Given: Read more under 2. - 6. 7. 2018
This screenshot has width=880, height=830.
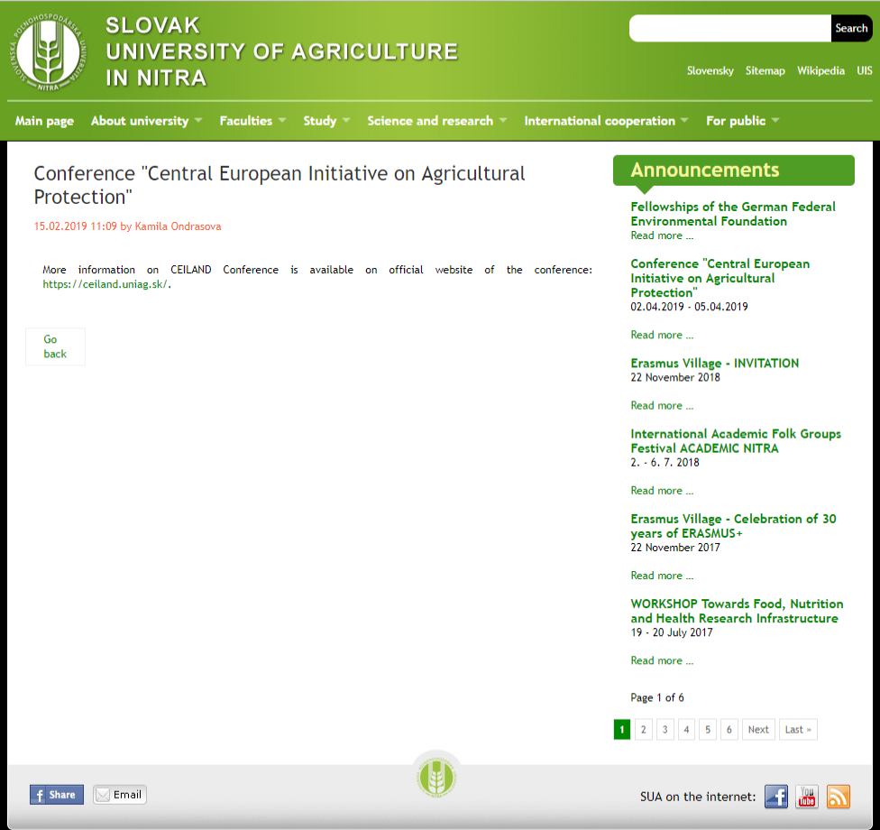Looking at the screenshot, I should [x=662, y=491].
